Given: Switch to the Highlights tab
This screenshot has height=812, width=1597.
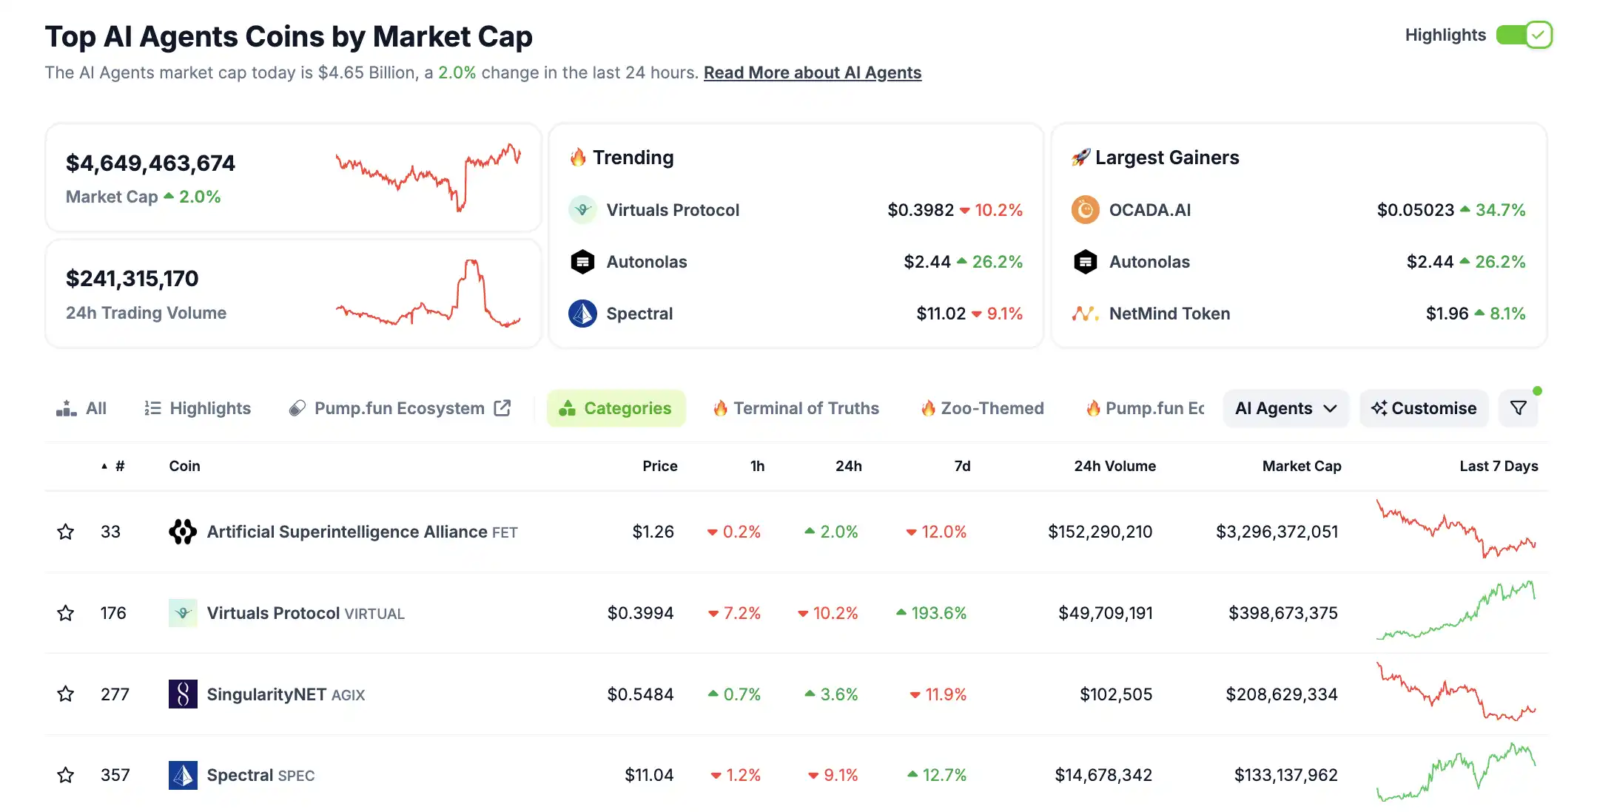Looking at the screenshot, I should coord(198,408).
